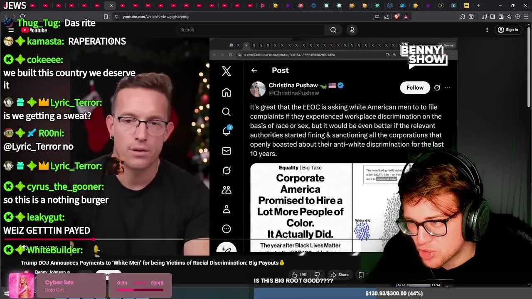Open Windows Start button on taskbar
Image resolution: width=532 pixels, height=299 pixels.
tap(6, 294)
